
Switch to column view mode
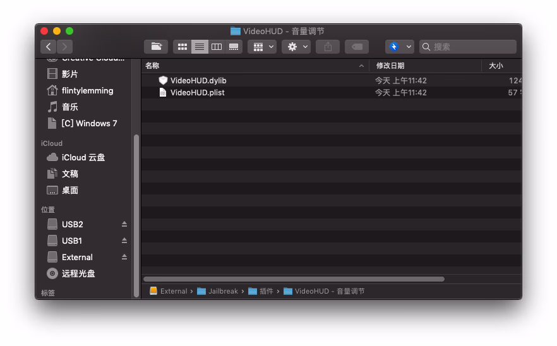click(x=217, y=47)
